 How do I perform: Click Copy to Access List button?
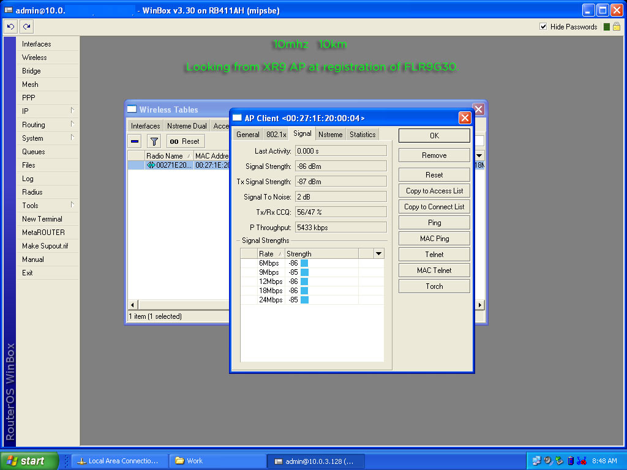tap(434, 191)
